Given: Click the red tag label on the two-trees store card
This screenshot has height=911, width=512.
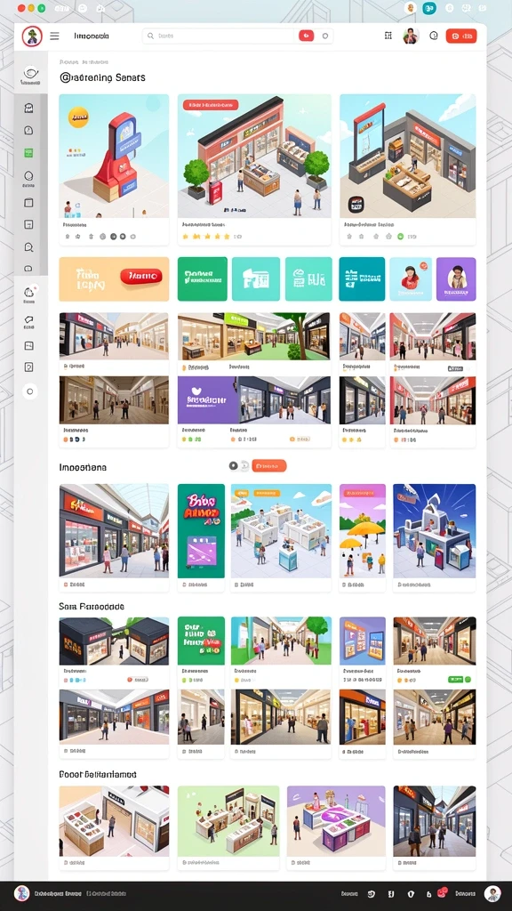Looking at the screenshot, I should coord(211,105).
